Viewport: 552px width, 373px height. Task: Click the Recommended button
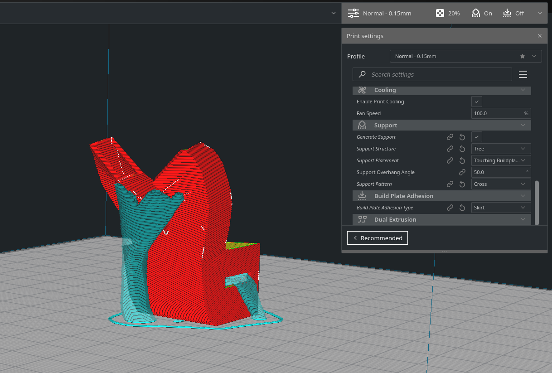coord(377,237)
